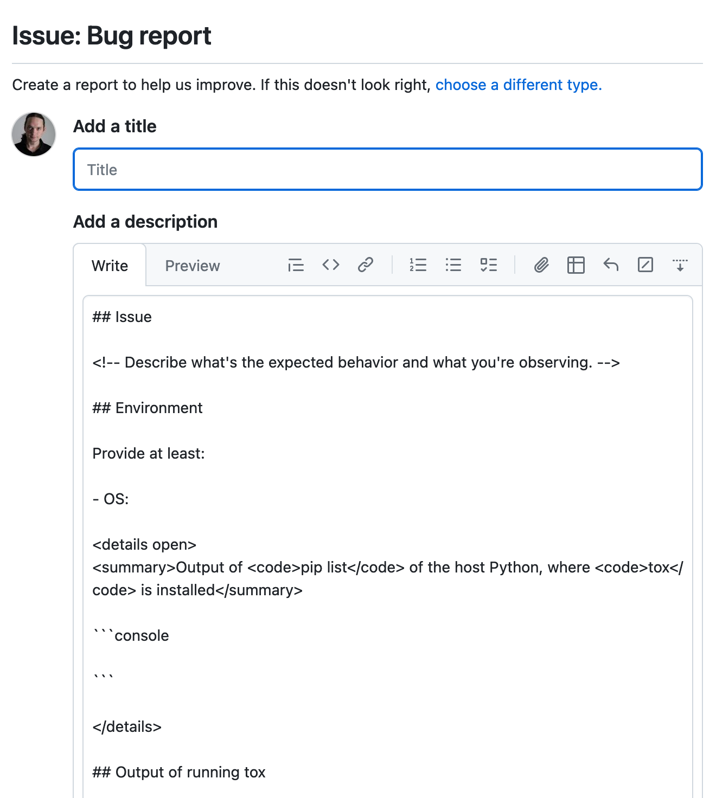716x798 pixels.
Task: Click the "## Environment" line in description
Action: [x=148, y=408]
